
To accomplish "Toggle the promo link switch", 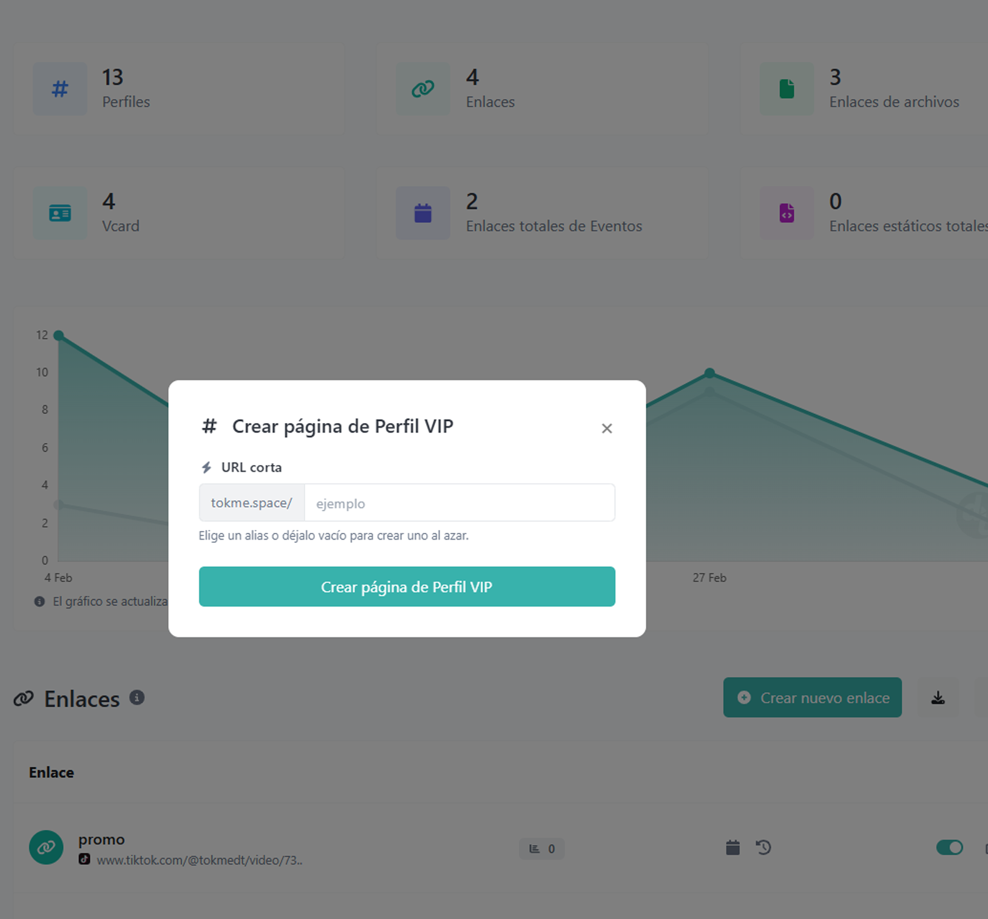I will 949,847.
